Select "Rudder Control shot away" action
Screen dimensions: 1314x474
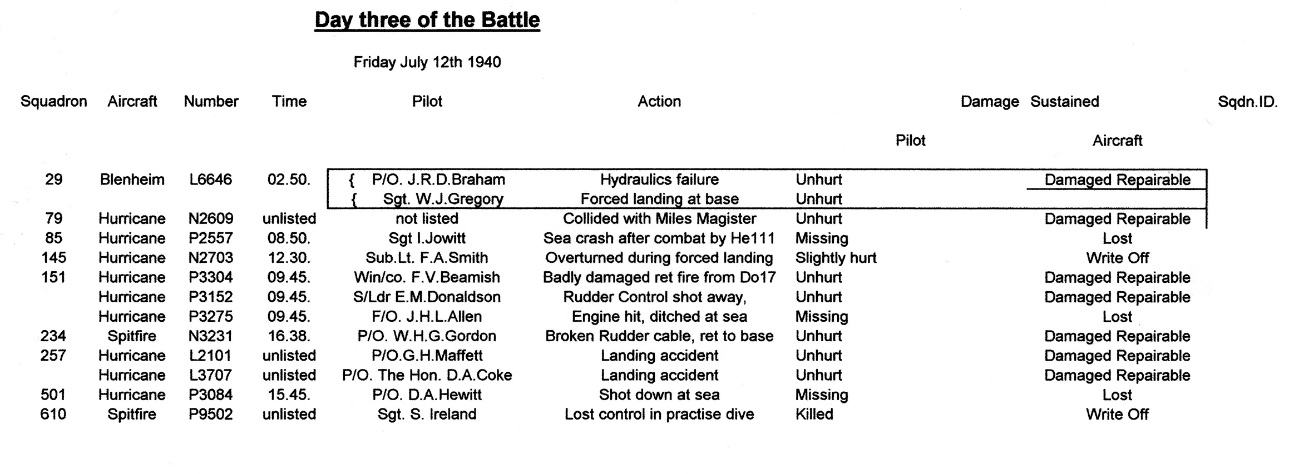pos(655,297)
